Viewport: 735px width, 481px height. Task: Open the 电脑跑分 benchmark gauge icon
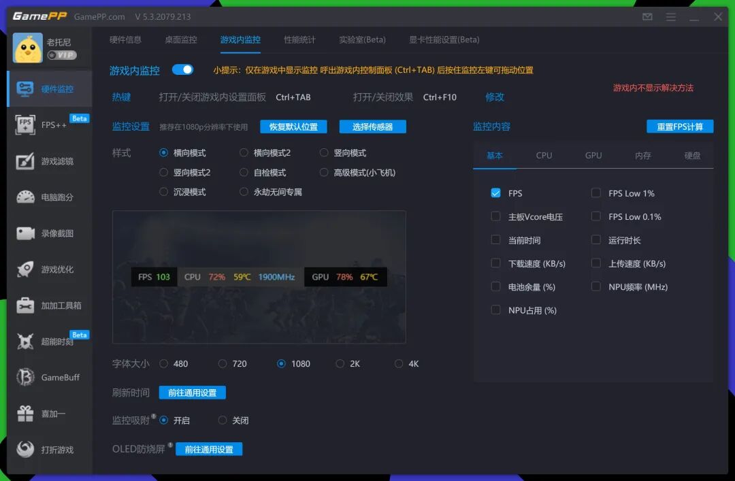25,197
